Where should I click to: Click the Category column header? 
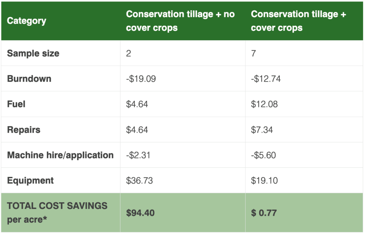[26, 21]
